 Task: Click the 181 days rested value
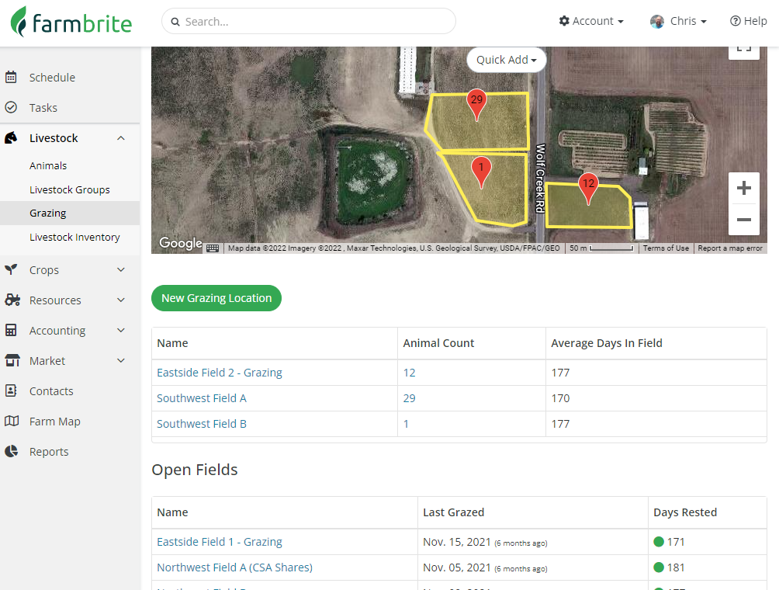pyautogui.click(x=676, y=567)
